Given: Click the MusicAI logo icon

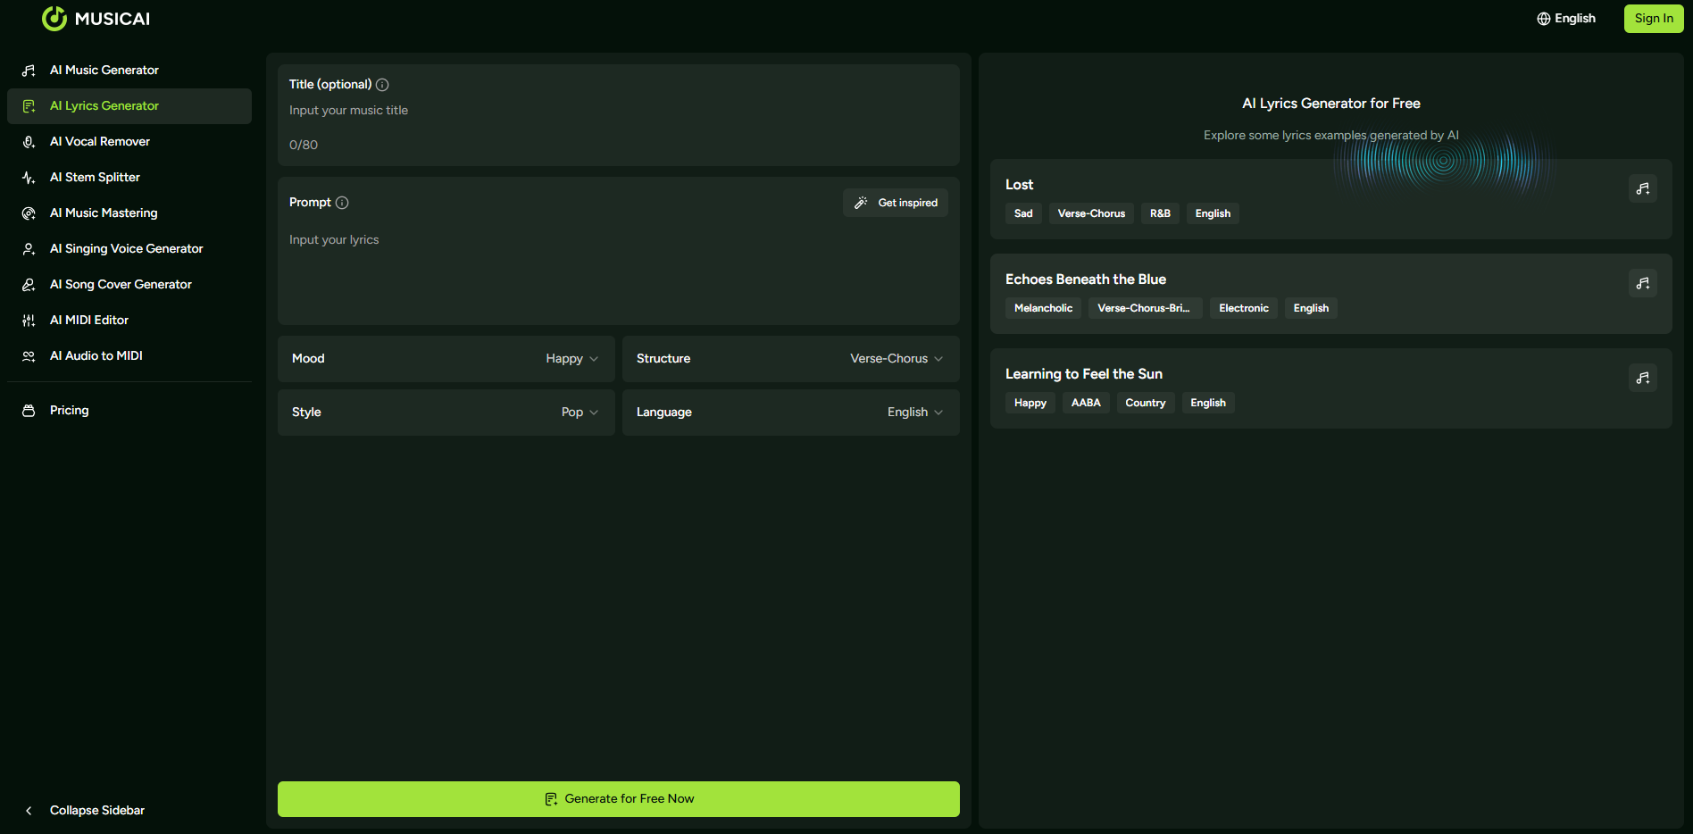Looking at the screenshot, I should (54, 19).
